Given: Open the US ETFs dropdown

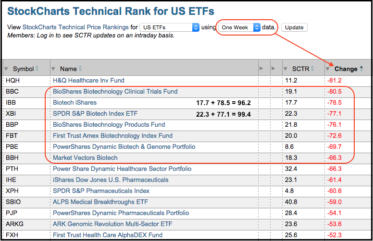Looking at the screenshot, I should [x=170, y=27].
